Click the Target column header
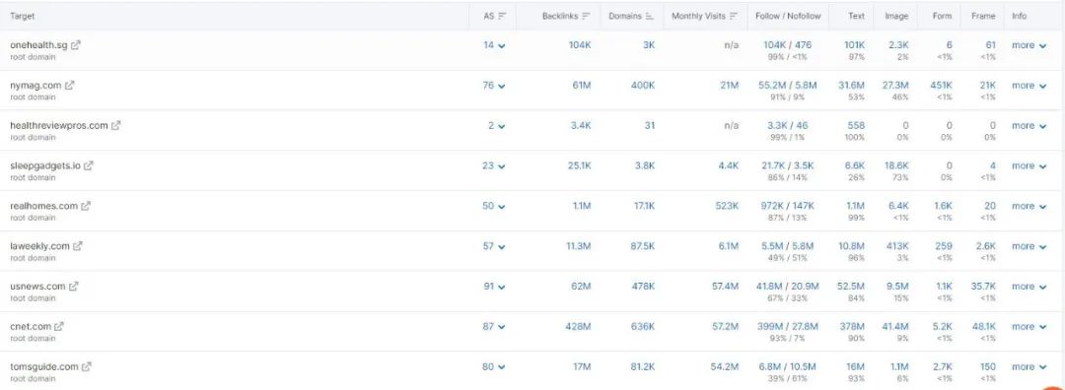Image resolution: width=1065 pixels, height=390 pixels. (x=23, y=17)
